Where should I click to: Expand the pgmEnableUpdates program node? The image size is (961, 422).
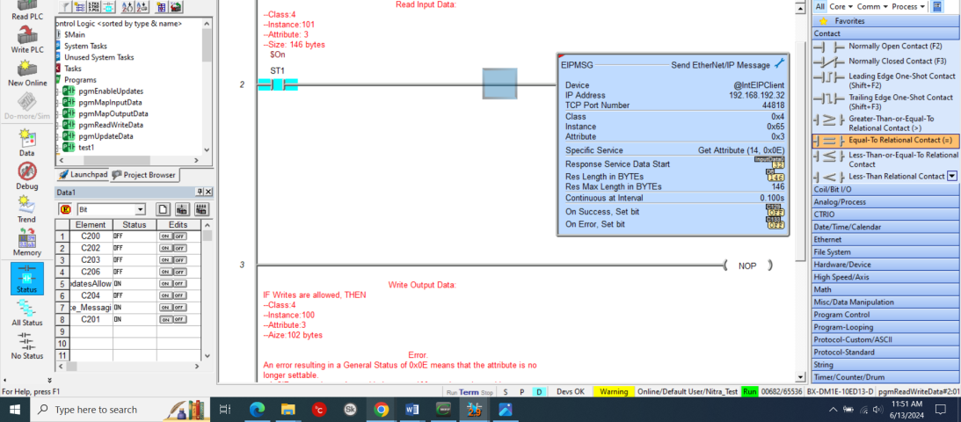[57, 91]
